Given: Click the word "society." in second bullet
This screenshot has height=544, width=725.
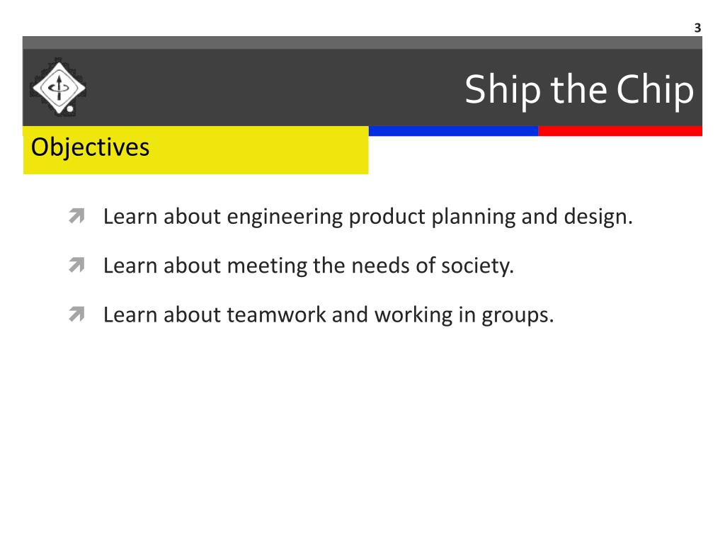Looking at the screenshot, I should [x=478, y=266].
